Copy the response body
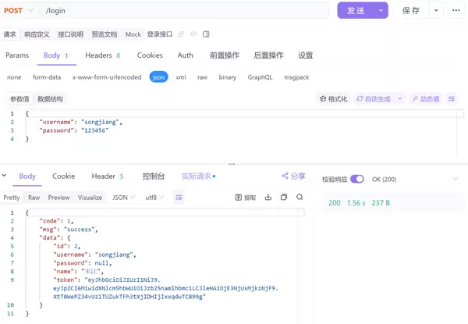The width and height of the screenshot is (468, 324). click(x=284, y=198)
